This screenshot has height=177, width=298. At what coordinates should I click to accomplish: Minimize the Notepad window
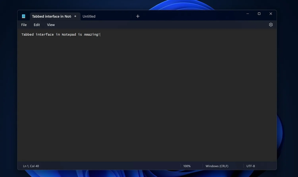pyautogui.click(x=248, y=14)
